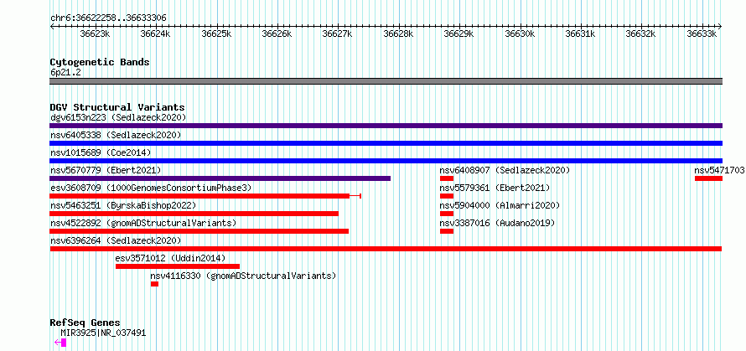Click the nsv6396264 long red bar
The image size is (746, 351).
(x=386, y=249)
